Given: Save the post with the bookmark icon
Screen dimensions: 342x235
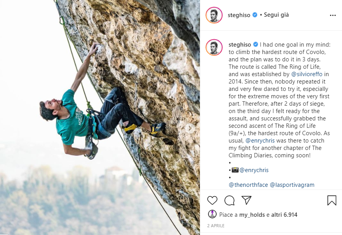Looking at the screenshot, I should (x=332, y=200).
